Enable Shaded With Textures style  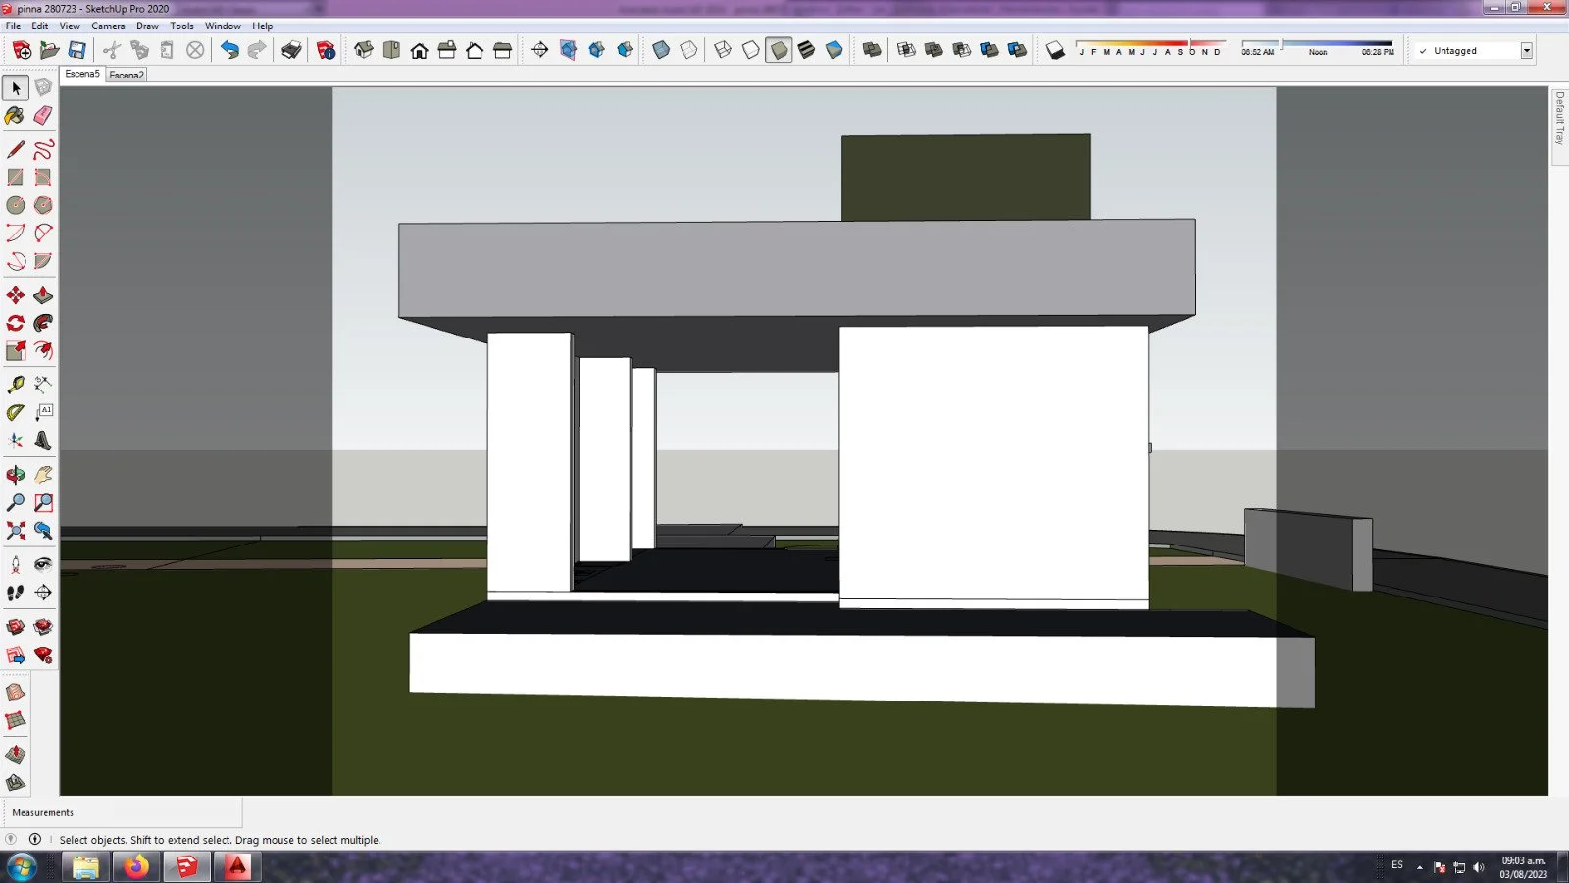coord(806,50)
